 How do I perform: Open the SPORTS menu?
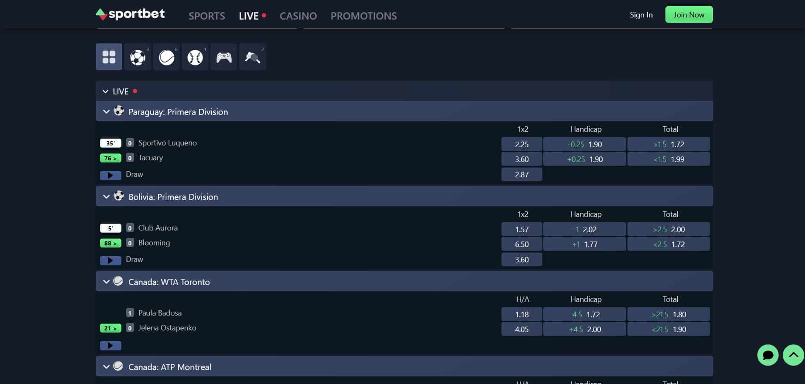tap(207, 16)
